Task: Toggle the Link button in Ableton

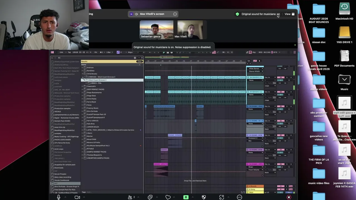Action: [61, 52]
